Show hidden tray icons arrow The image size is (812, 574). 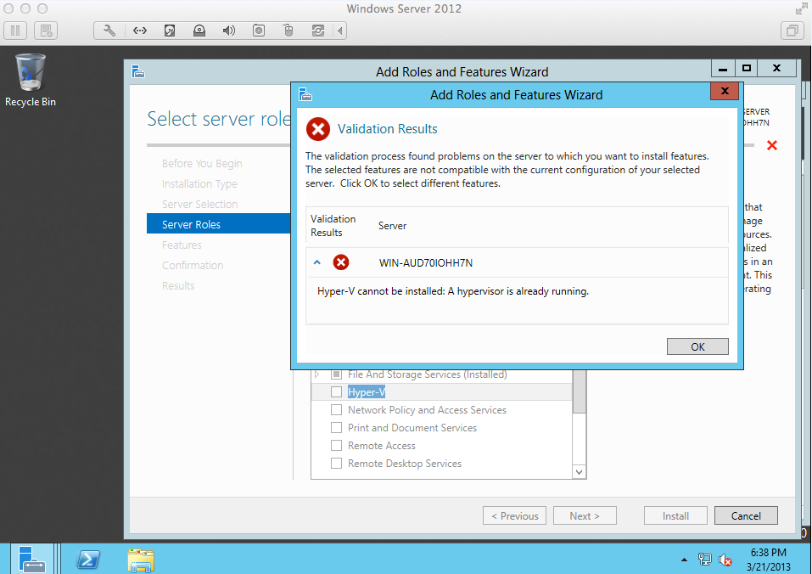(x=684, y=560)
